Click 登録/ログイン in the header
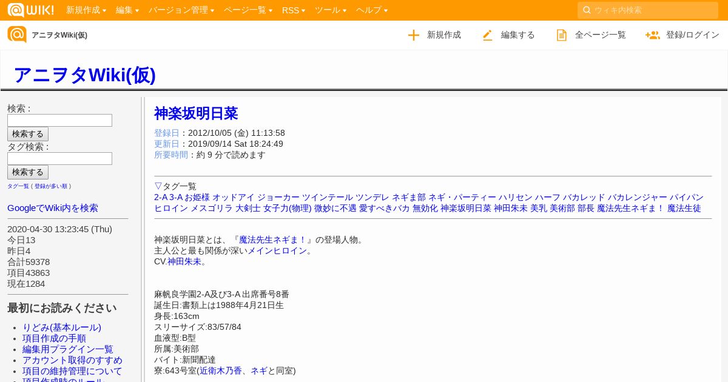Screen dimensions: 728x382 (x=693, y=35)
